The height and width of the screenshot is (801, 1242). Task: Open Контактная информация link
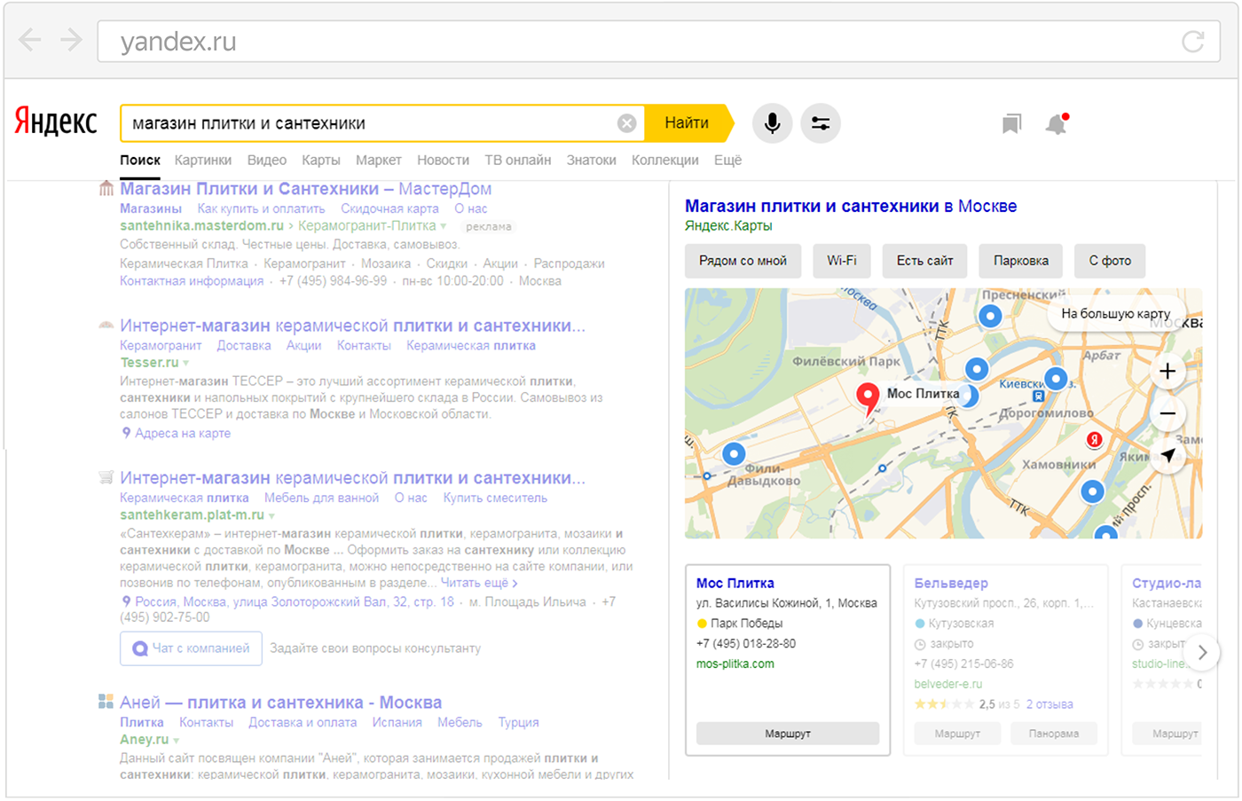point(192,281)
